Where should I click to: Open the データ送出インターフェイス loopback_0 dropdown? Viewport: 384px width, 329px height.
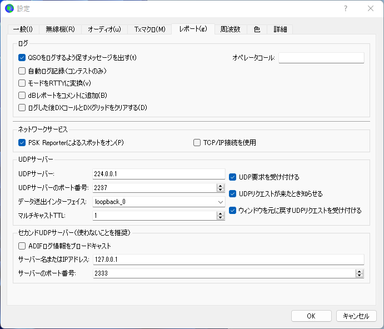pos(159,202)
